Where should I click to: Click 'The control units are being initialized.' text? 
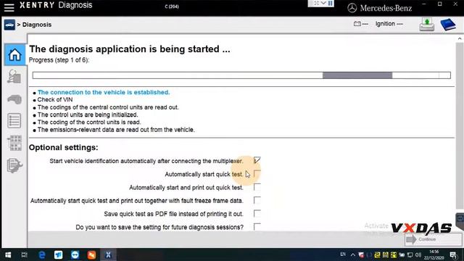tap(88, 115)
